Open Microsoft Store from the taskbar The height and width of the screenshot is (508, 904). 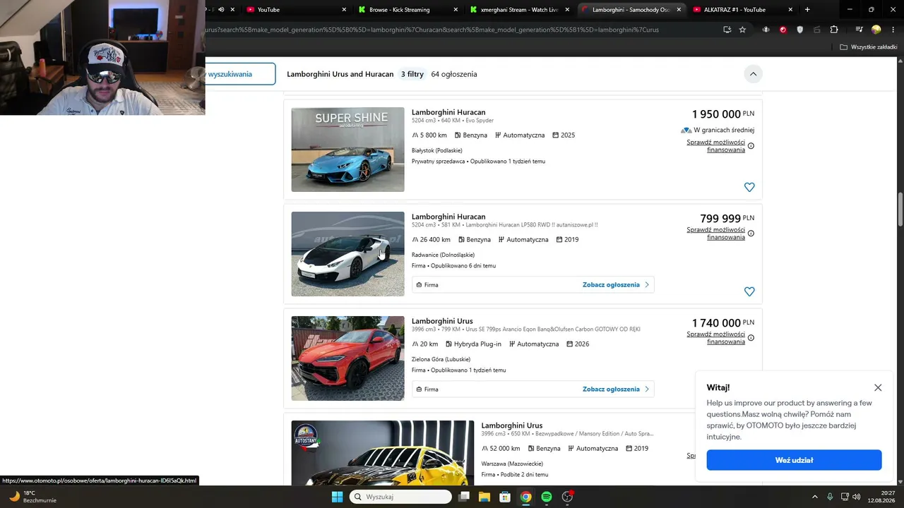[x=505, y=497]
